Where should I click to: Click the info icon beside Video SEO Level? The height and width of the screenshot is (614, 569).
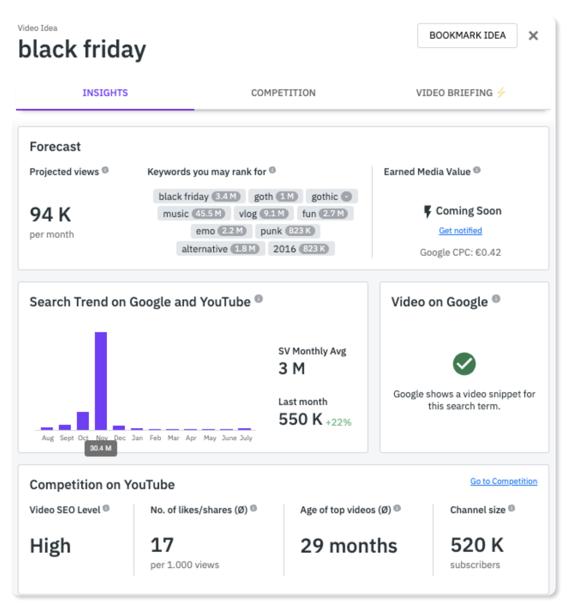106,508
